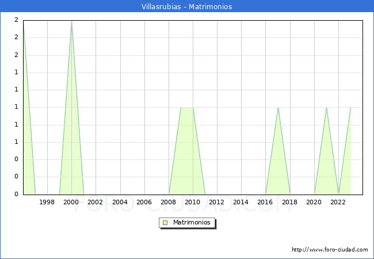Select the 2016 x-axis year label
The image size is (374, 259).
click(x=265, y=202)
